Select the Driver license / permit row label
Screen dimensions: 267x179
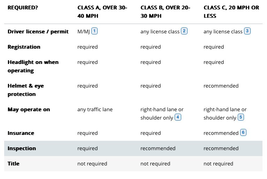(x=38, y=32)
